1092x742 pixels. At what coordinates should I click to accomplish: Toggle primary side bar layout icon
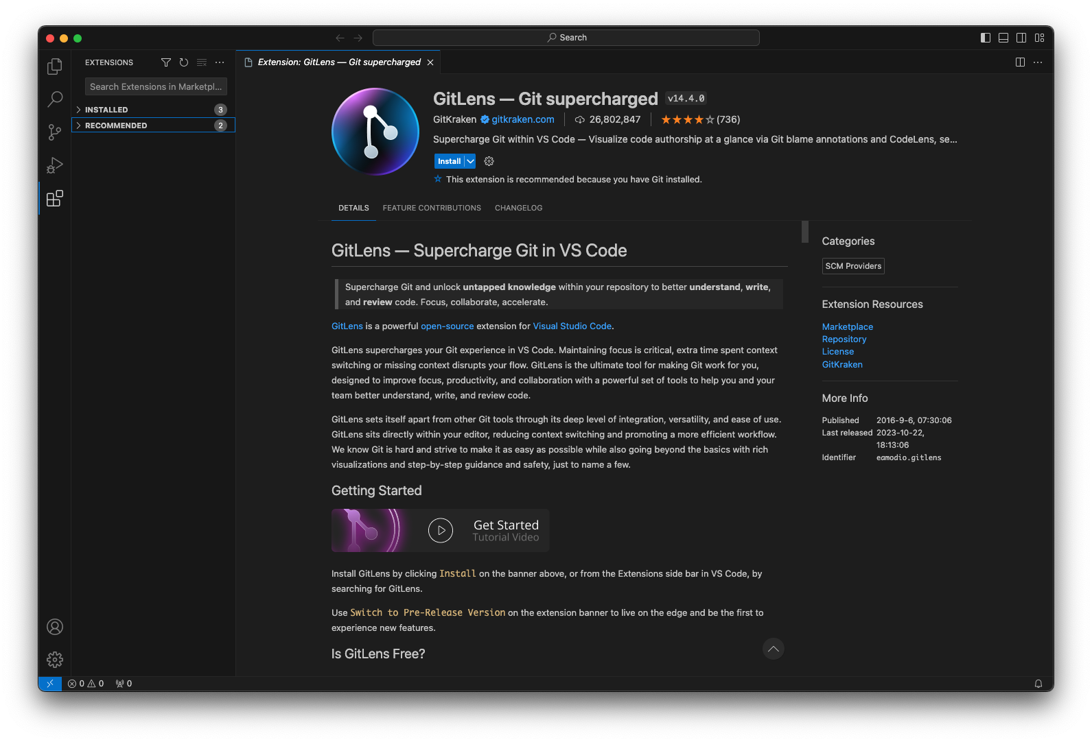click(986, 38)
